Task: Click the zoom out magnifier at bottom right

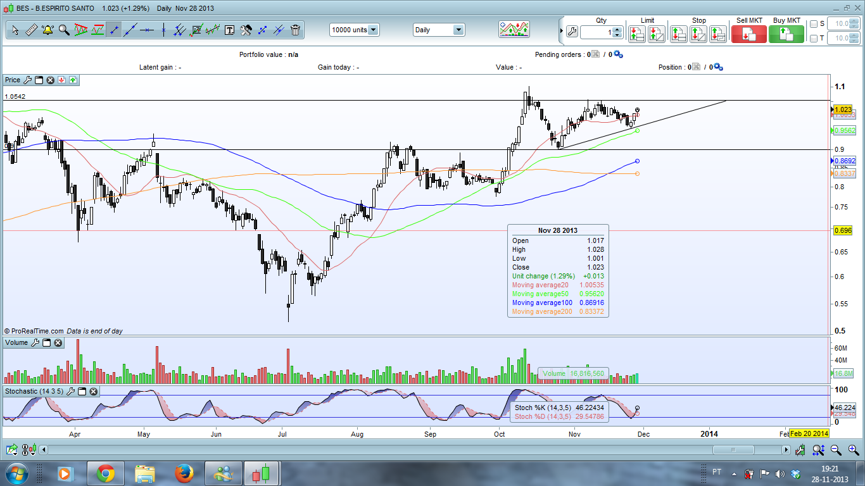Action: [x=836, y=450]
